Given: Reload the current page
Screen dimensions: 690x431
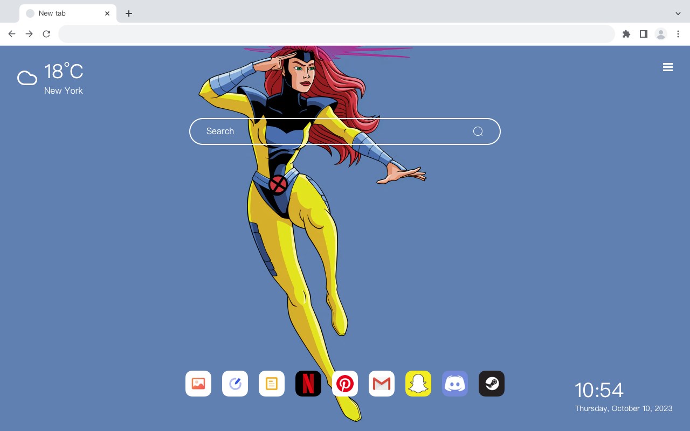Looking at the screenshot, I should [46, 34].
